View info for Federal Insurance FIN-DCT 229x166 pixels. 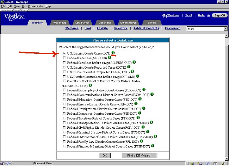tap(140, 113)
